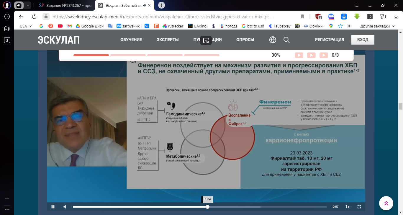Screen dimensions: 403x215
Task: Open the browser profile avatar
Action: click(7, 5)
